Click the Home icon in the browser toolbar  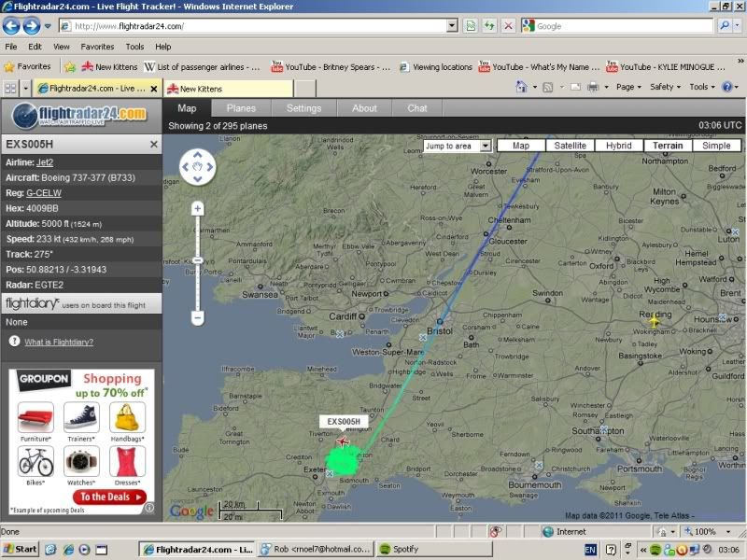[x=522, y=86]
